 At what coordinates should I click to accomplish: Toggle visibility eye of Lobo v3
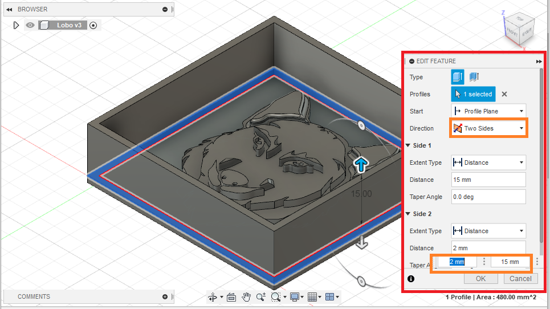pyautogui.click(x=30, y=25)
